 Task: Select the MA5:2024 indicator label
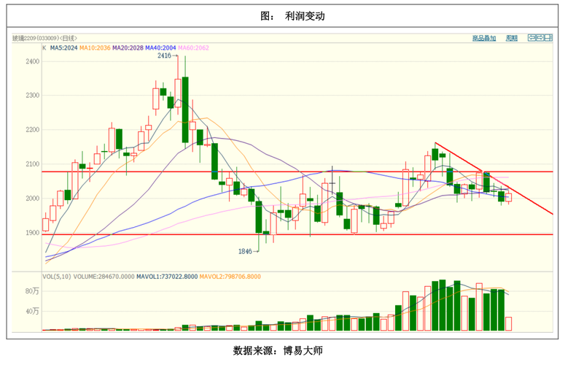tap(63, 48)
